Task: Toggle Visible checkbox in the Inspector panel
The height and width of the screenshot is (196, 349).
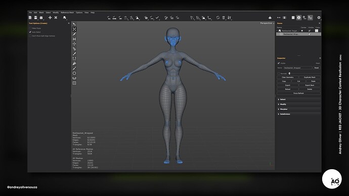Action: [x=279, y=63]
